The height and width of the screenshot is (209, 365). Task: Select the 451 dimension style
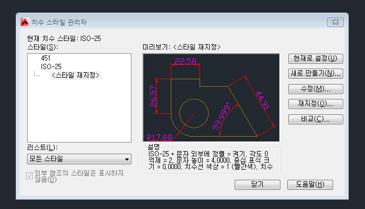[46, 58]
